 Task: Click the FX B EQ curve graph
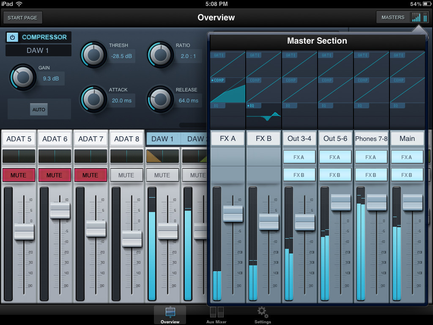[x=263, y=115]
